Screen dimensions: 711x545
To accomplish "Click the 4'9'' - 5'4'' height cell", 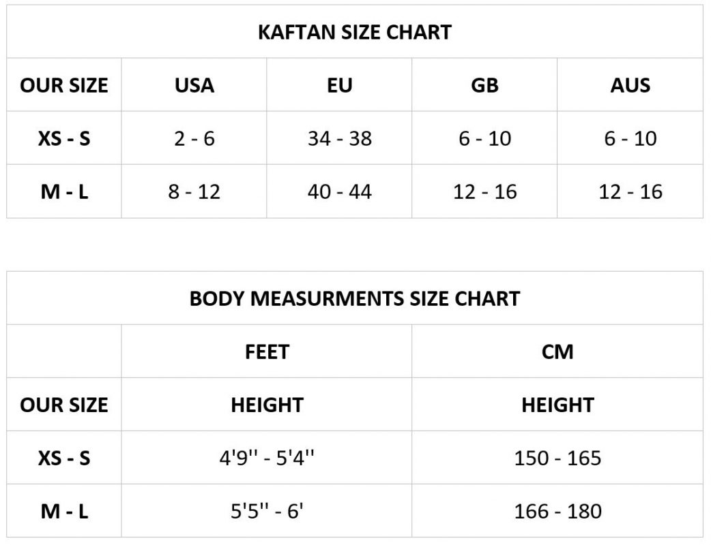I will click(x=267, y=458).
